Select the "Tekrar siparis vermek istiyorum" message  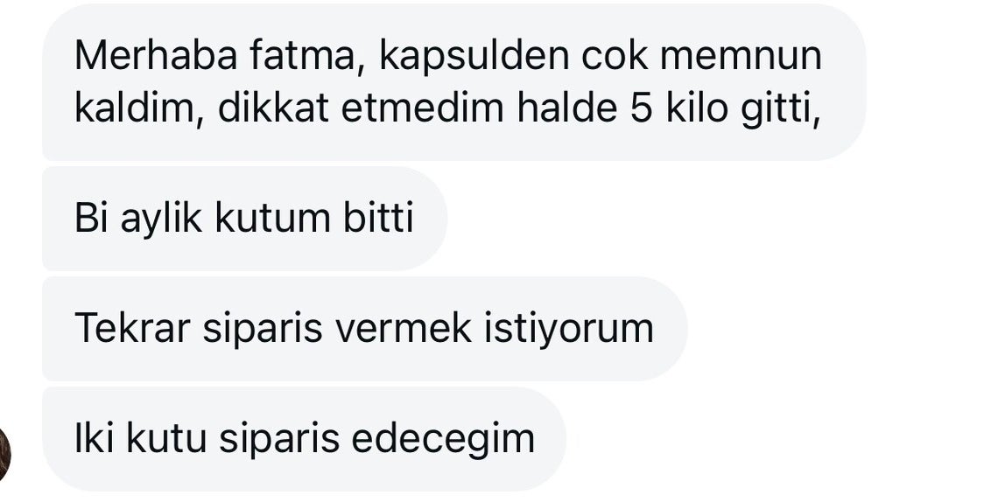[x=365, y=329]
